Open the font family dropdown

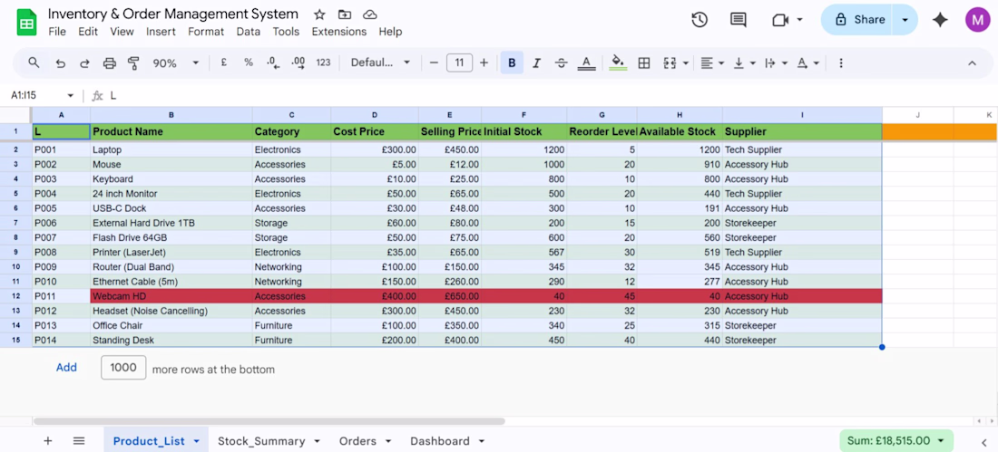[380, 63]
